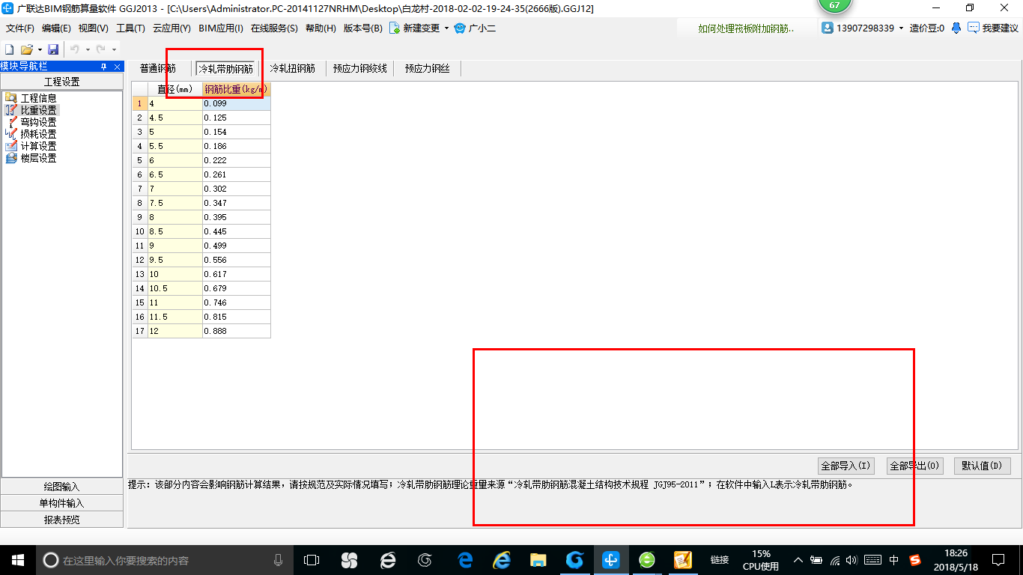
Task: Select 损耗设置 in navigation tree
Action: pos(38,134)
